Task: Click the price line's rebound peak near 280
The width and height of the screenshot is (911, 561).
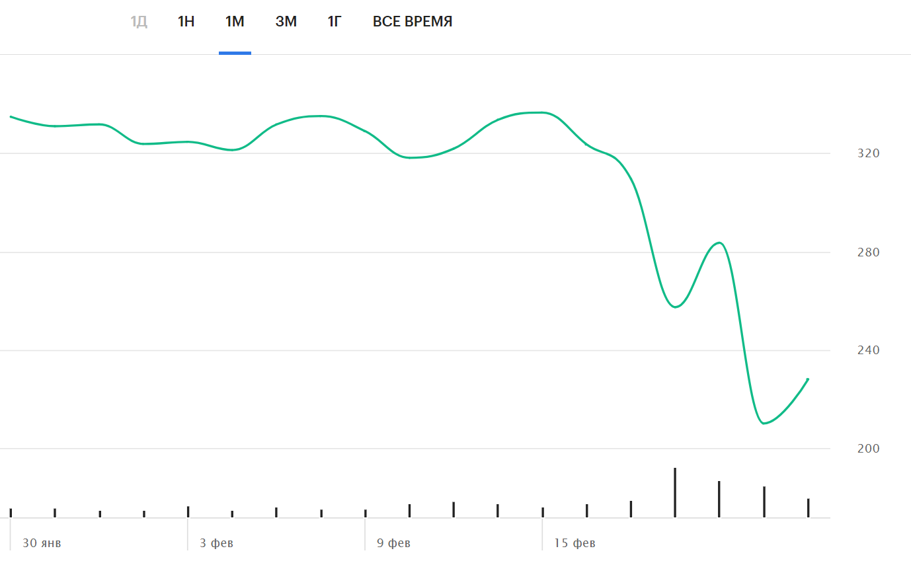Action: pyautogui.click(x=719, y=243)
